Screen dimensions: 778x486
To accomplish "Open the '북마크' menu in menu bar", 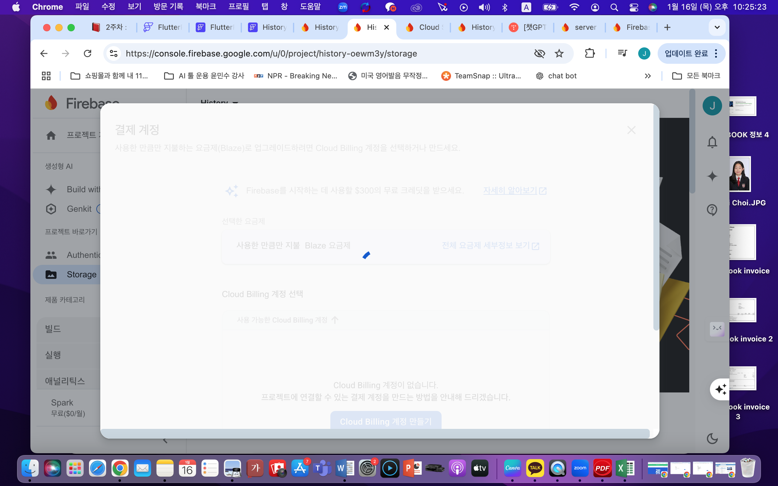I will point(206,6).
